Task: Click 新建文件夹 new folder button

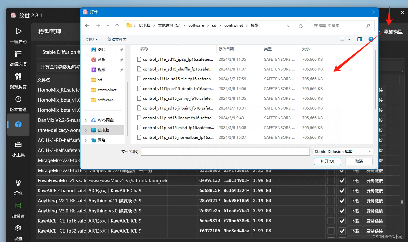Action: [x=117, y=39]
